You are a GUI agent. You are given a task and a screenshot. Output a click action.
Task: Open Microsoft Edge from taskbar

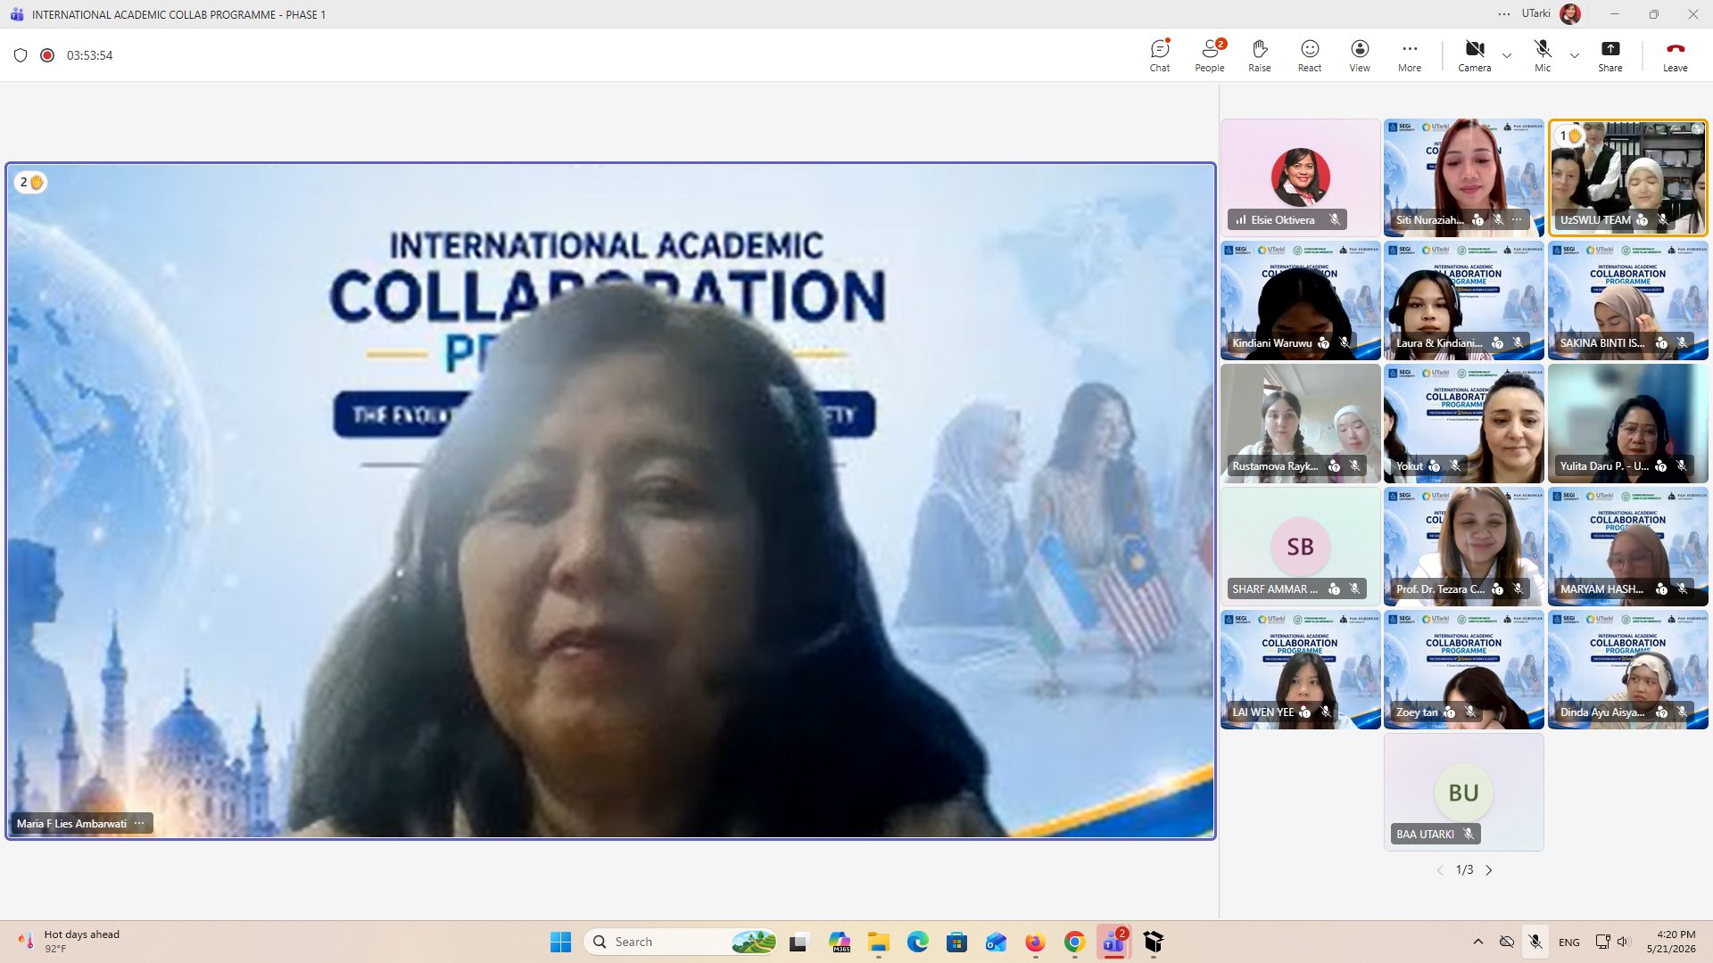pos(917,942)
